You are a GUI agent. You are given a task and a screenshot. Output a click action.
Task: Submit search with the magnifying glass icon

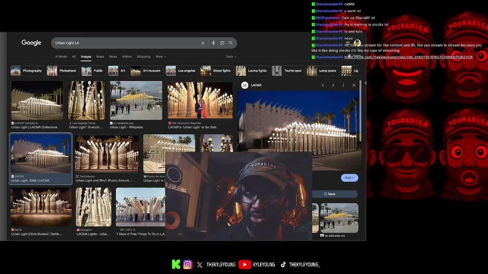(x=231, y=43)
